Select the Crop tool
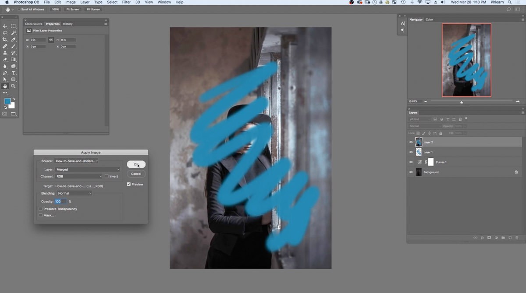The height and width of the screenshot is (293, 526). pos(5,39)
